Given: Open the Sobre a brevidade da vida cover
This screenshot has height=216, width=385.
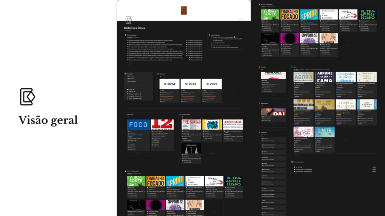Looking at the screenshot, I should click(367, 104).
